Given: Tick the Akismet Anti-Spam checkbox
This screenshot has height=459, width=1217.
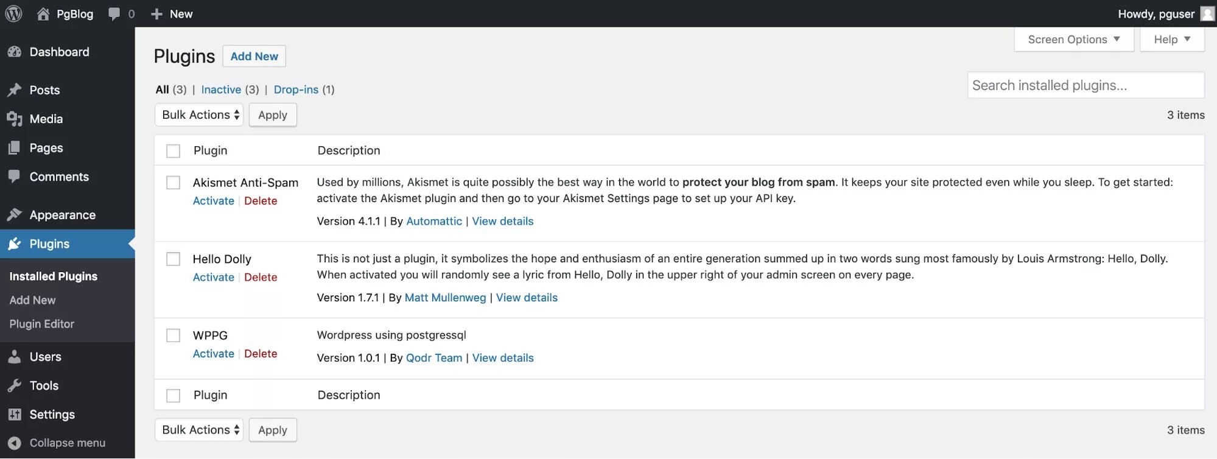Looking at the screenshot, I should [x=174, y=183].
